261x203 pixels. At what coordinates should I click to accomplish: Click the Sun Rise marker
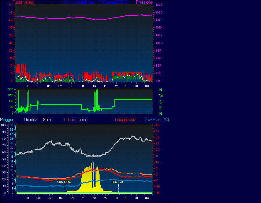point(64,182)
